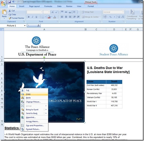Align text left

[62, 17]
